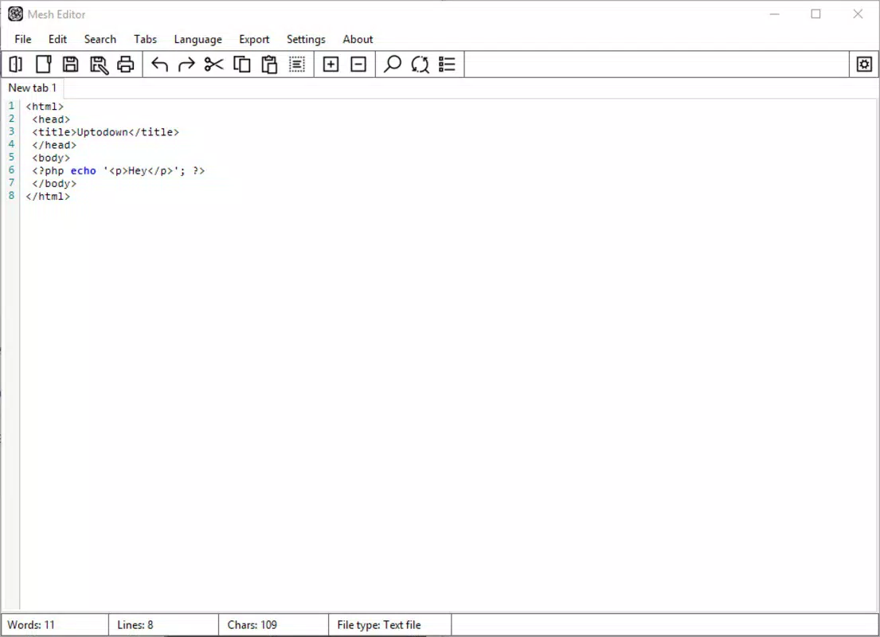The width and height of the screenshot is (880, 637).
Task: Open the Edit menu
Action: pyautogui.click(x=57, y=39)
